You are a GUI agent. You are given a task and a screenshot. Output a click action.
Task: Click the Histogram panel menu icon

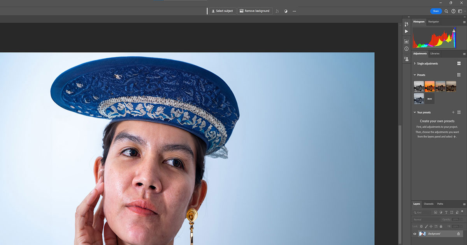464,22
